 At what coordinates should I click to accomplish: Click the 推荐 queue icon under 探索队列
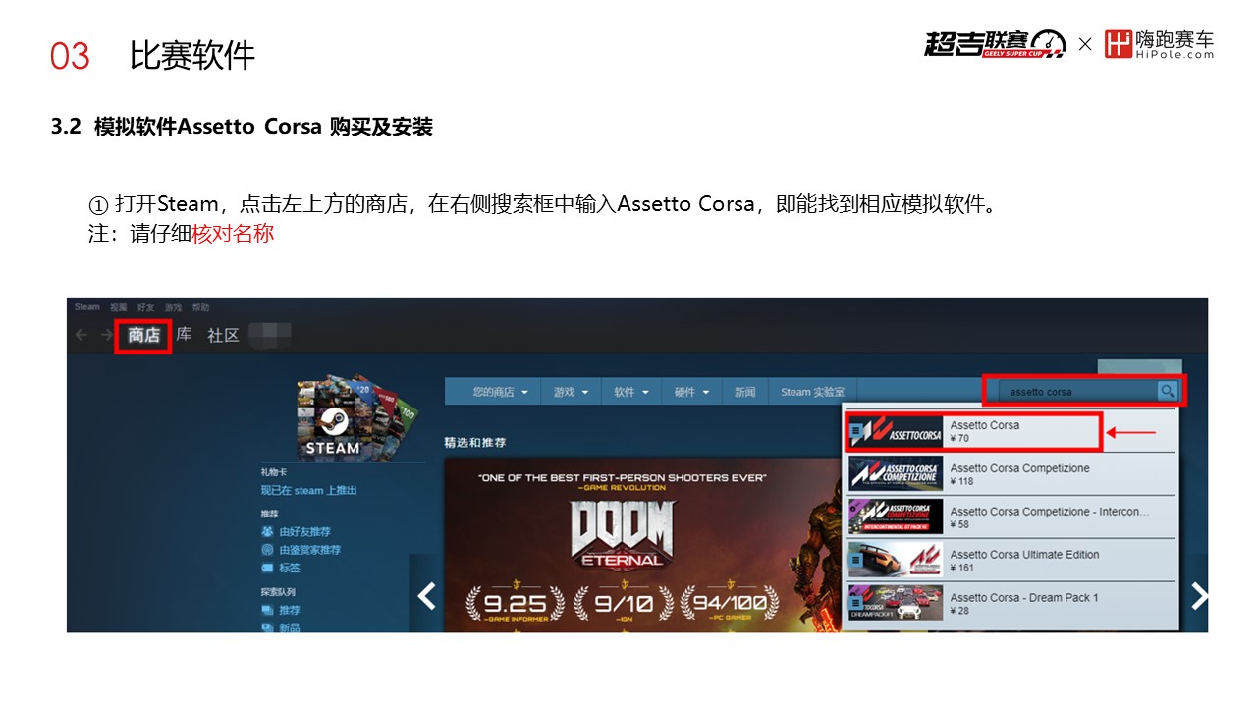pyautogui.click(x=267, y=611)
